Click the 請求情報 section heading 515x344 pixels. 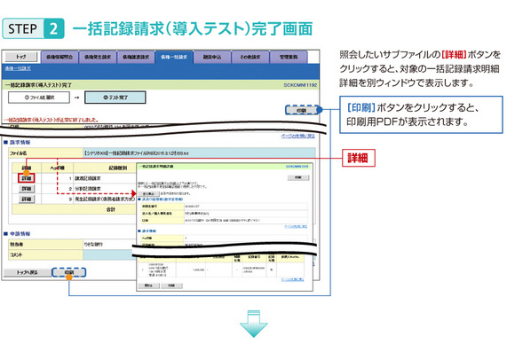point(20,143)
